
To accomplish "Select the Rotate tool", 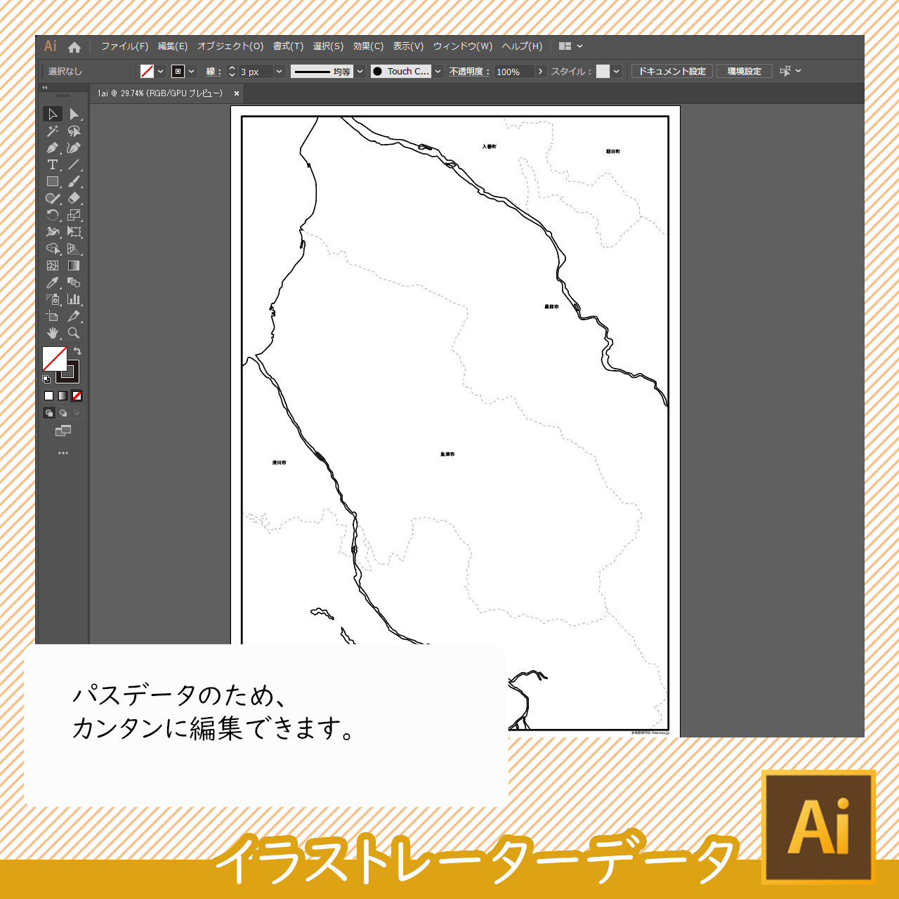I will click(53, 215).
